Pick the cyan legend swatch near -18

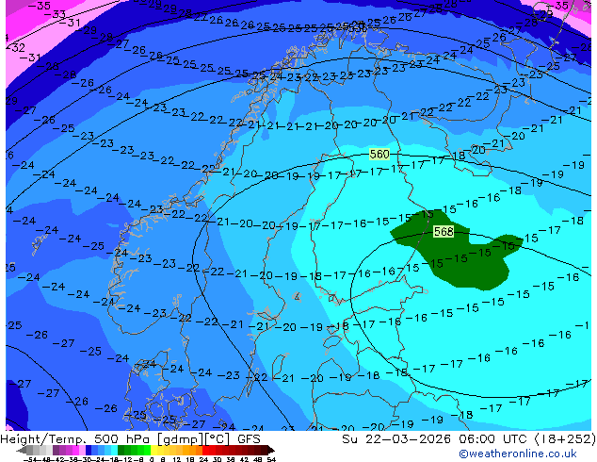[114, 450]
